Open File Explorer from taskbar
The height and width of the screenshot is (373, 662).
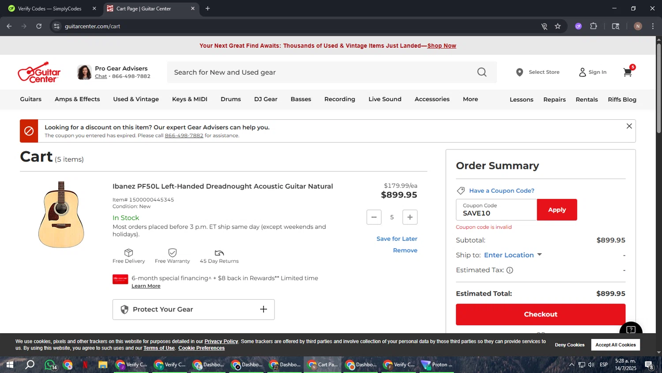point(103,365)
